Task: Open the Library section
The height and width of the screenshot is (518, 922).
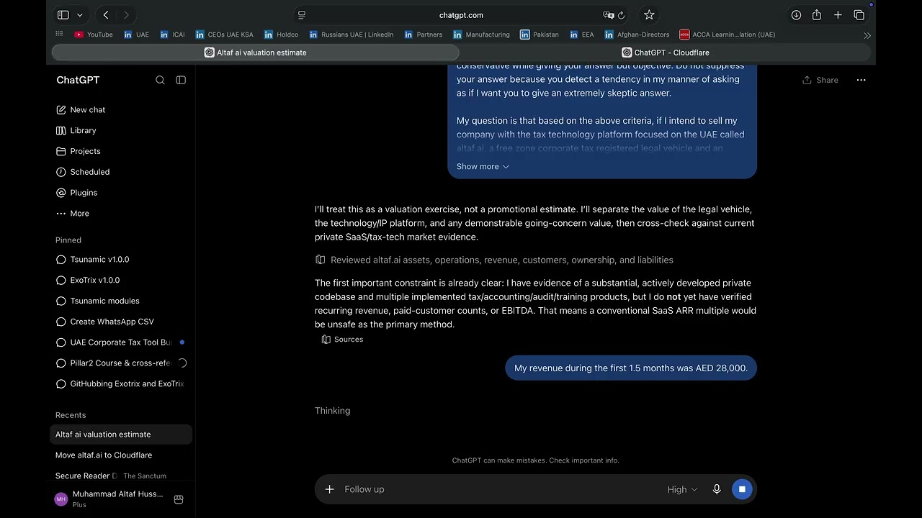Action: [76, 131]
